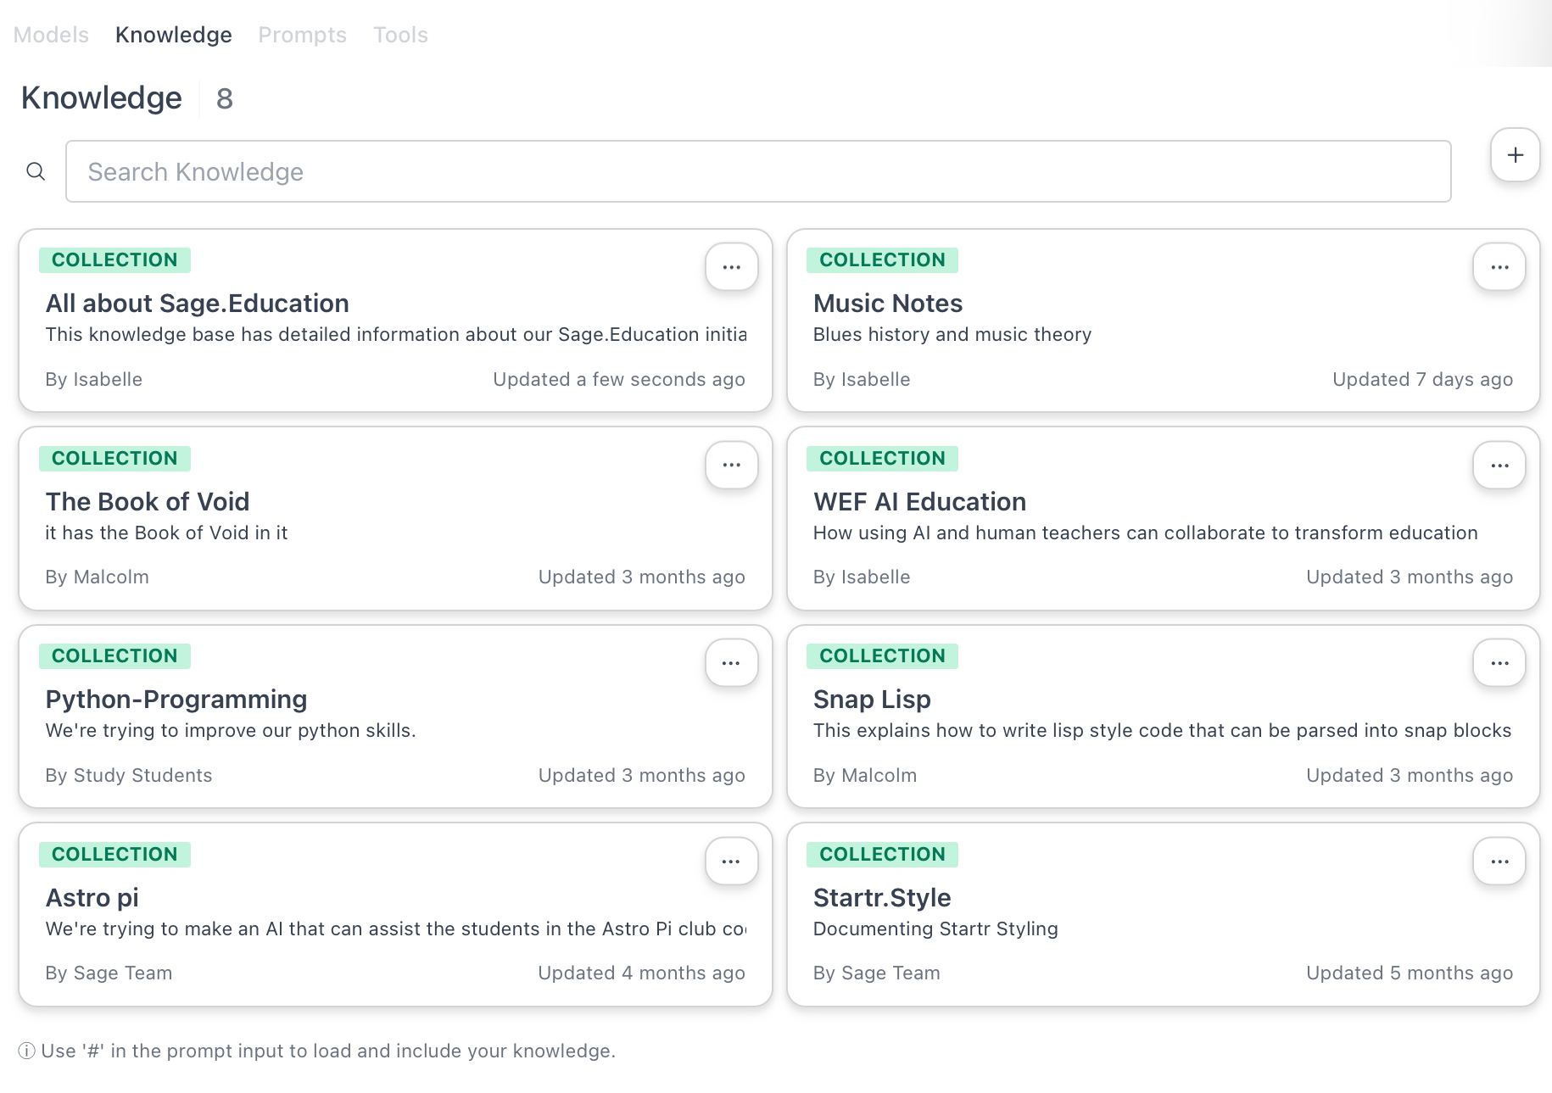
Task: Open the All about Sage.Education collection
Action: point(197,304)
